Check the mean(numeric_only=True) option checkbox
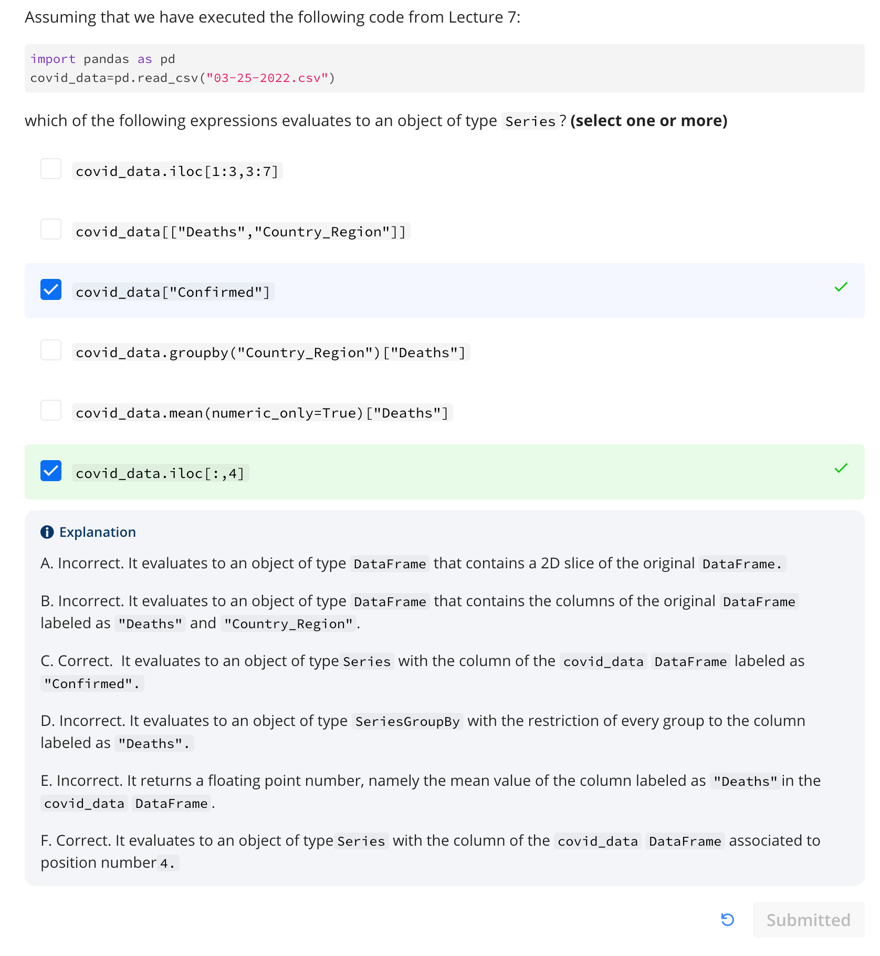The width and height of the screenshot is (880, 956). (x=51, y=410)
